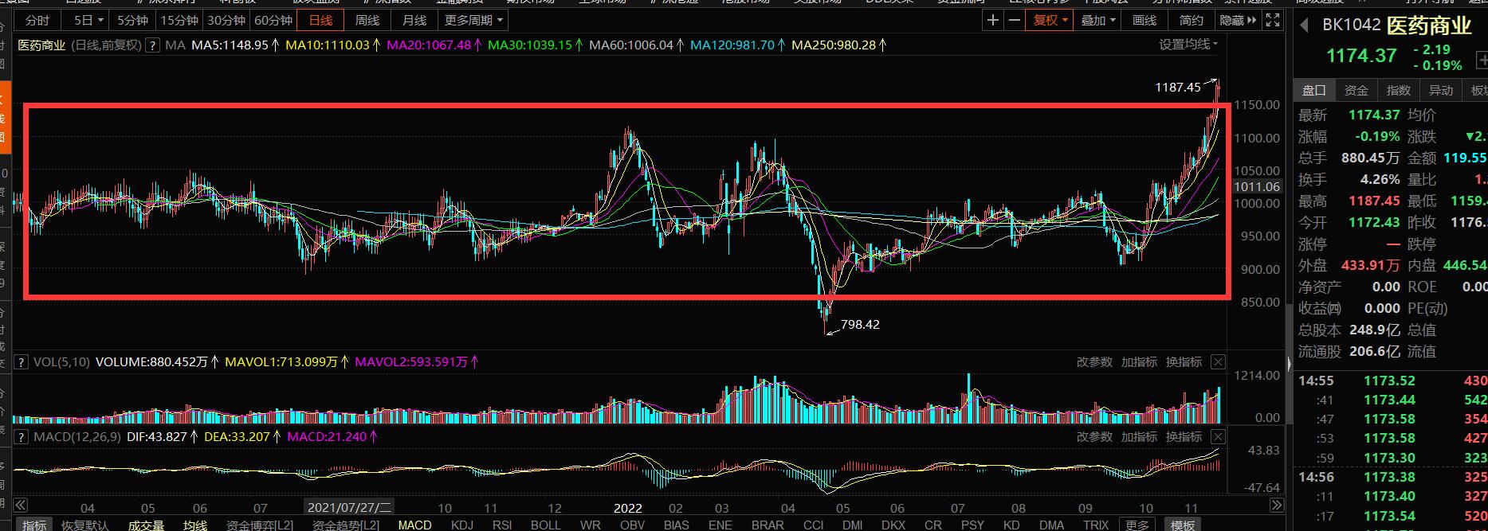Image resolution: width=1488 pixels, height=531 pixels.
Task: Open 更多 indicators list
Action: 1137,525
